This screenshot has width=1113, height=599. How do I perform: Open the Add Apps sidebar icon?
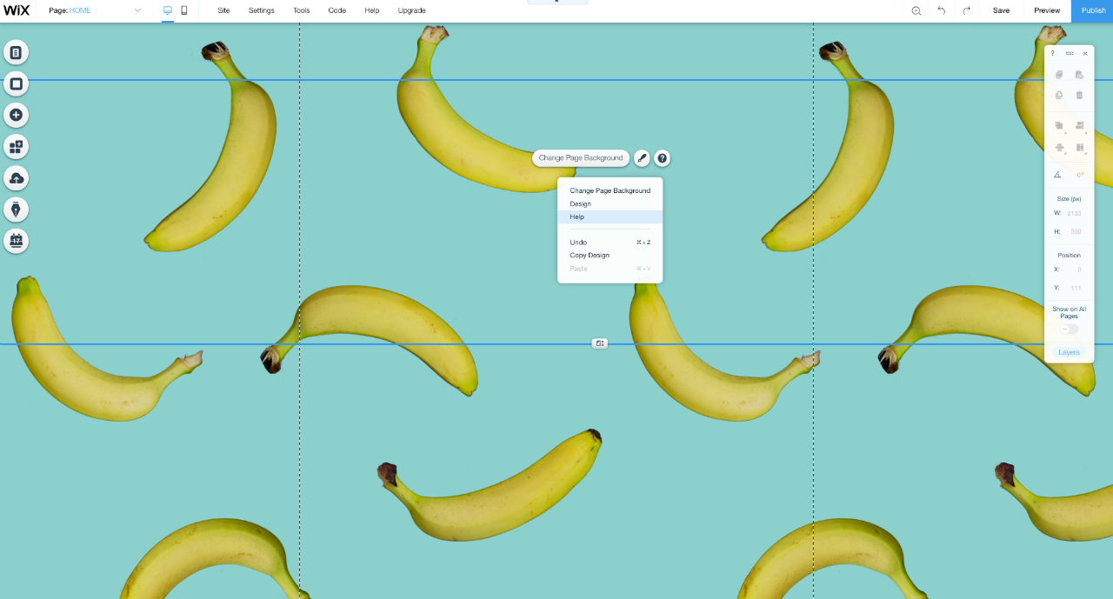pos(16,146)
